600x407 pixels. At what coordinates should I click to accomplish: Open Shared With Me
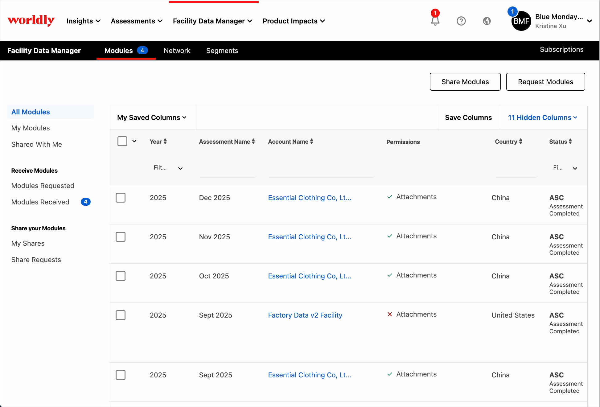coord(37,144)
